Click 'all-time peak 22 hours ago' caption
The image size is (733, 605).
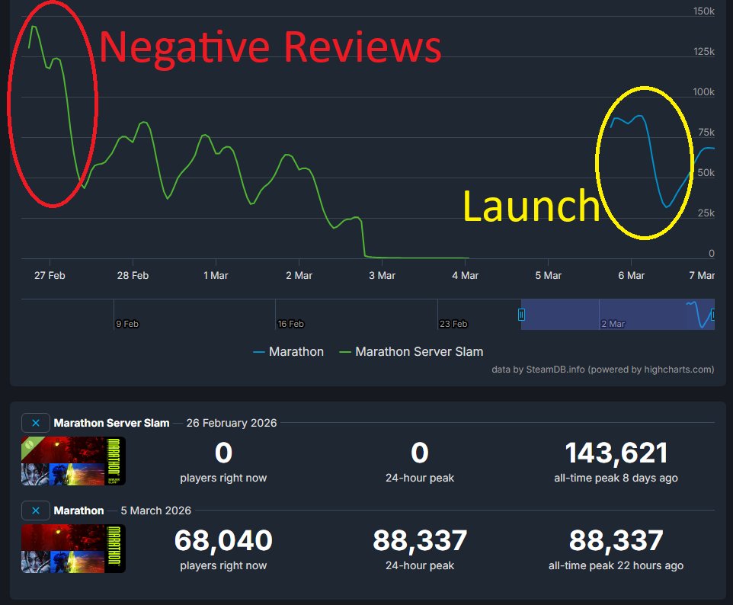tap(616, 565)
